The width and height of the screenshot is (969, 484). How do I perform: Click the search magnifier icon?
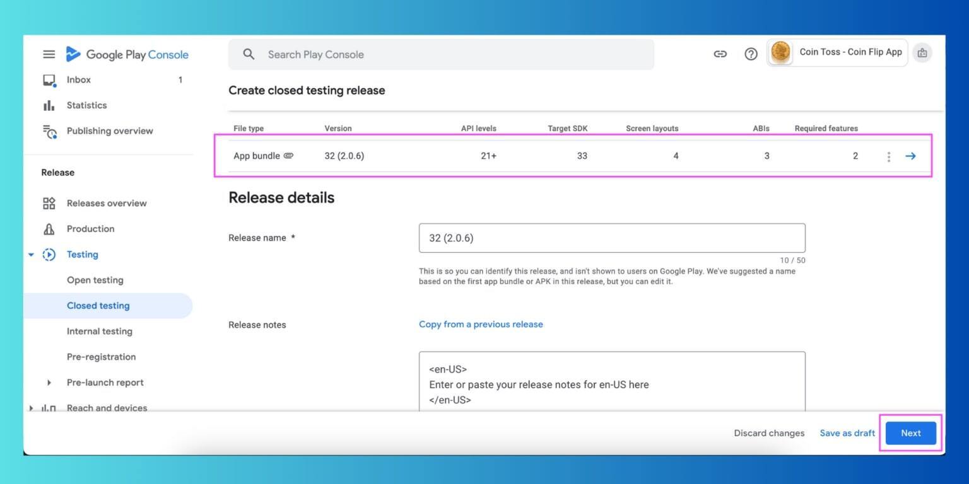[249, 54]
